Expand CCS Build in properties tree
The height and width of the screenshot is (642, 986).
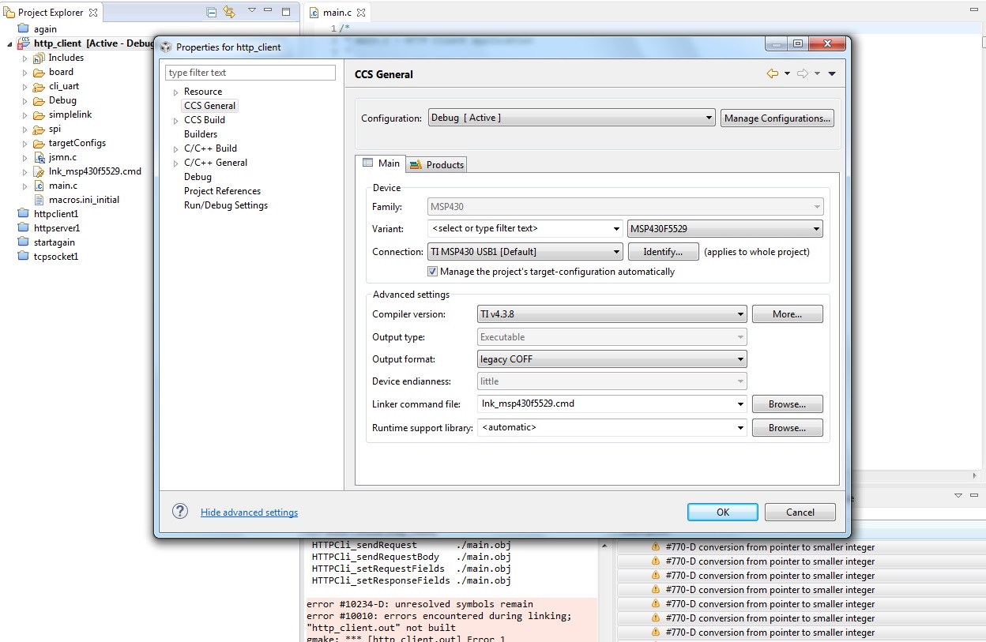(176, 121)
